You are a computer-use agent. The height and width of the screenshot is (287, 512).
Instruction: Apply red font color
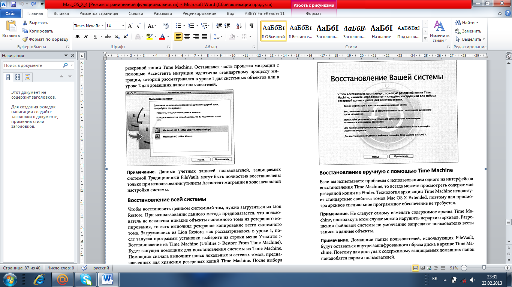click(x=162, y=37)
